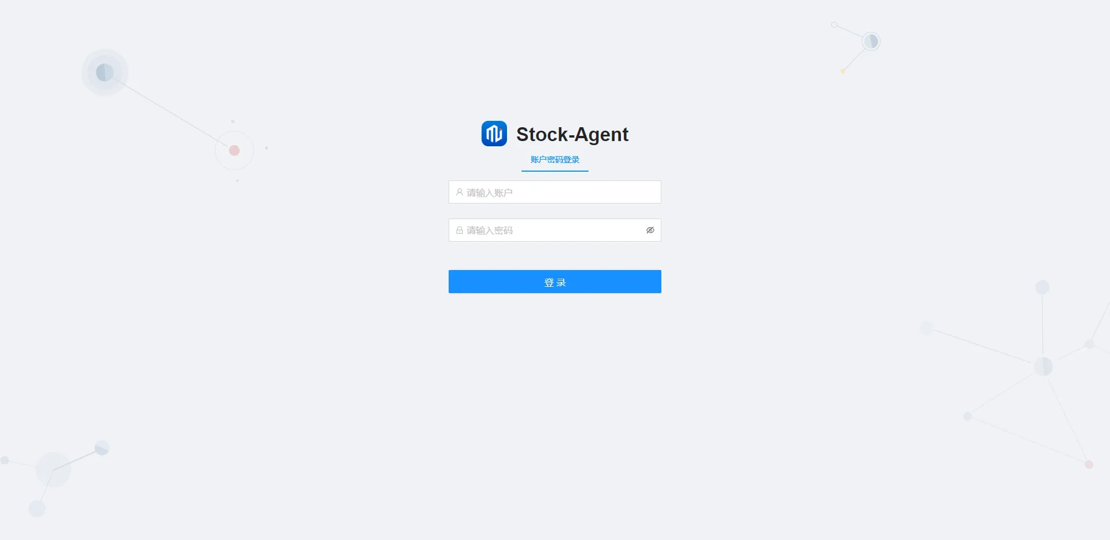Focus the 请输入密码 password input

click(555, 230)
